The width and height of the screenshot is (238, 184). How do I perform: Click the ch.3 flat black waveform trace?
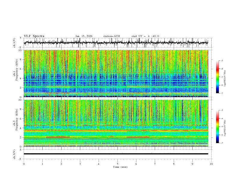[116, 154]
